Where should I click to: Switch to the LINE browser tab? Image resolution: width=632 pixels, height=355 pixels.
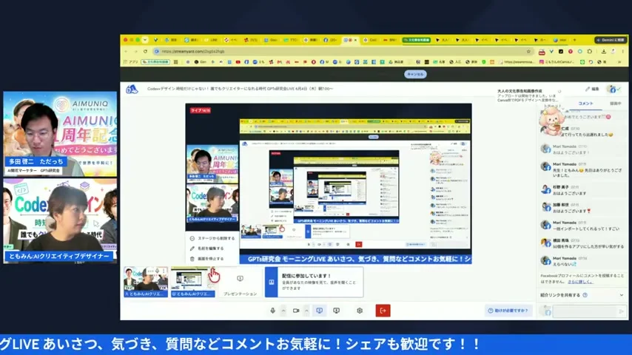(x=211, y=40)
